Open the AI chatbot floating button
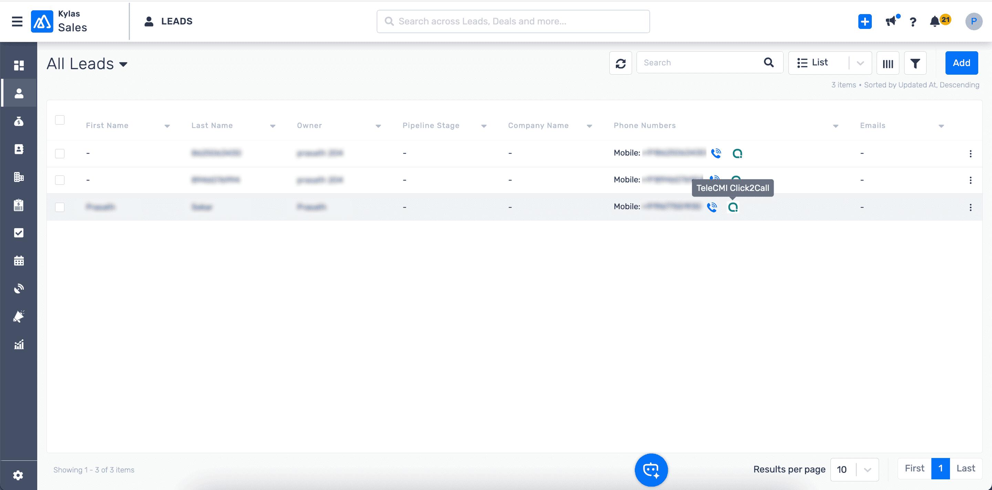This screenshot has height=490, width=992. (x=651, y=470)
